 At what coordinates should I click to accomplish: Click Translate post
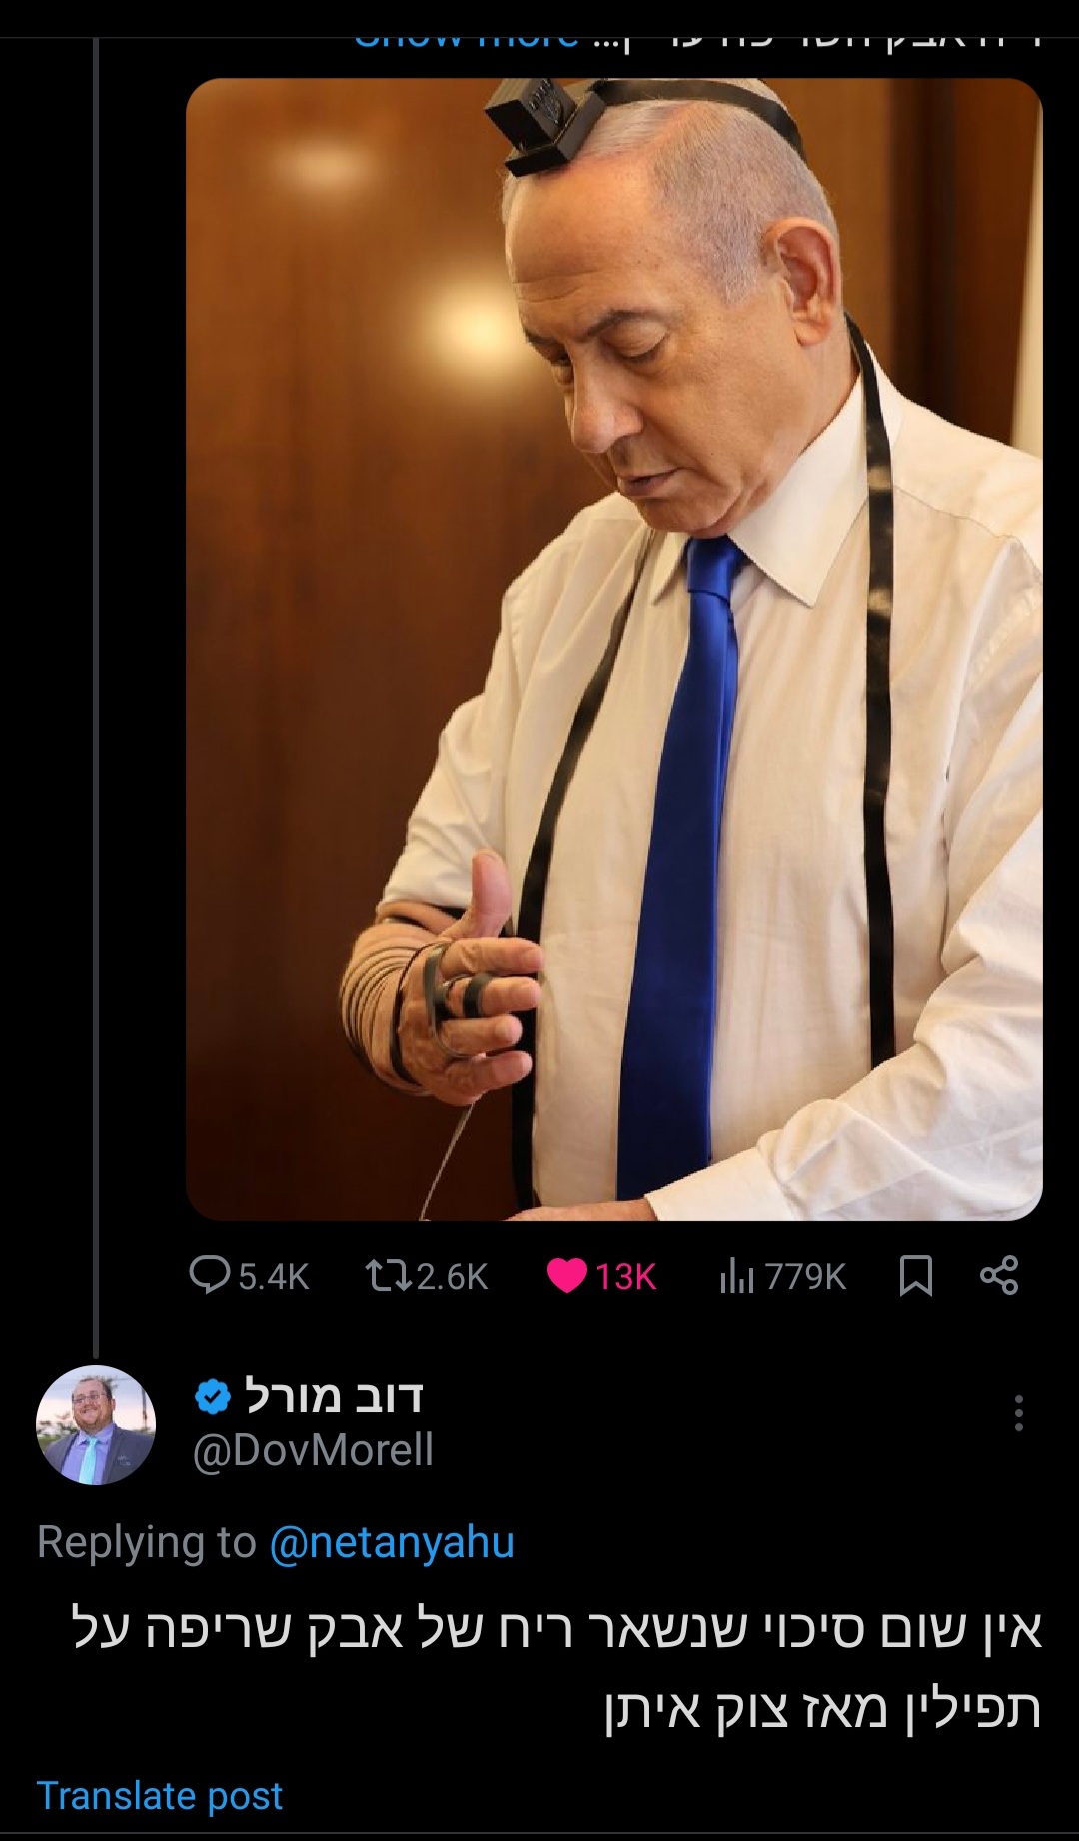coord(160,1796)
